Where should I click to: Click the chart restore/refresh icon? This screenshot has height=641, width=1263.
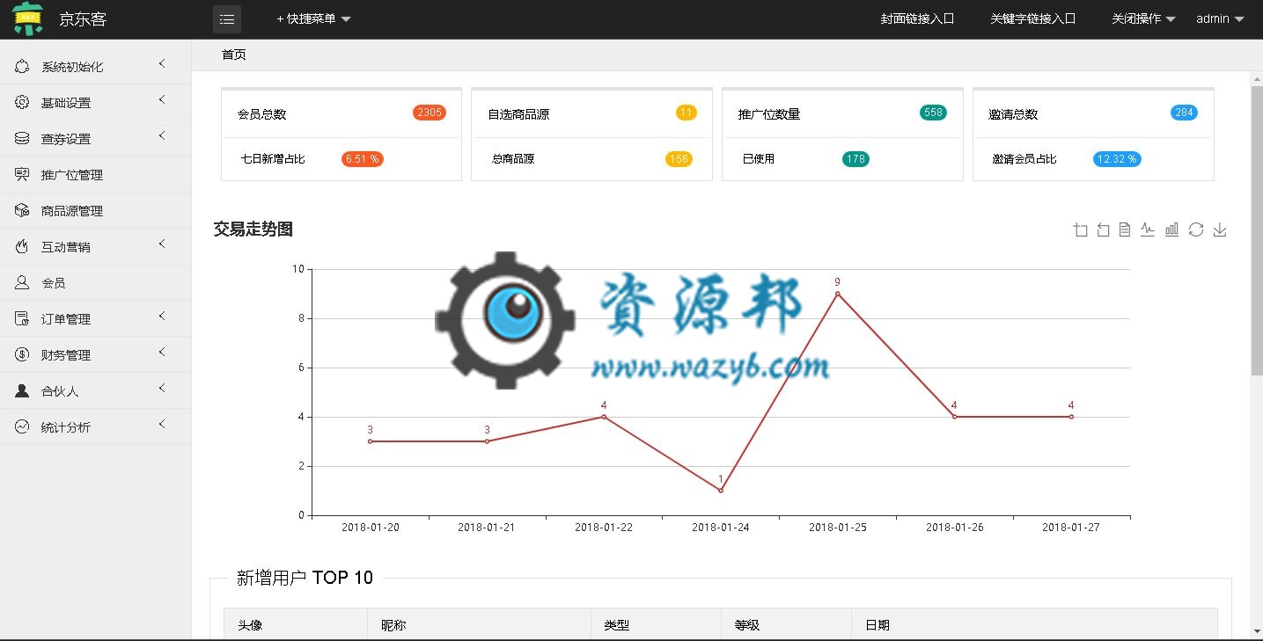point(1195,229)
